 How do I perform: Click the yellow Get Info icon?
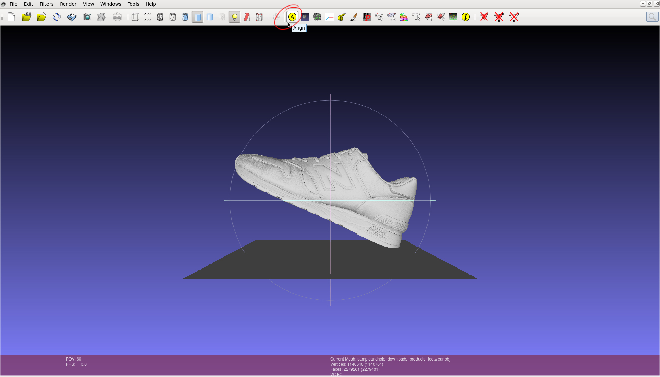pyautogui.click(x=466, y=17)
